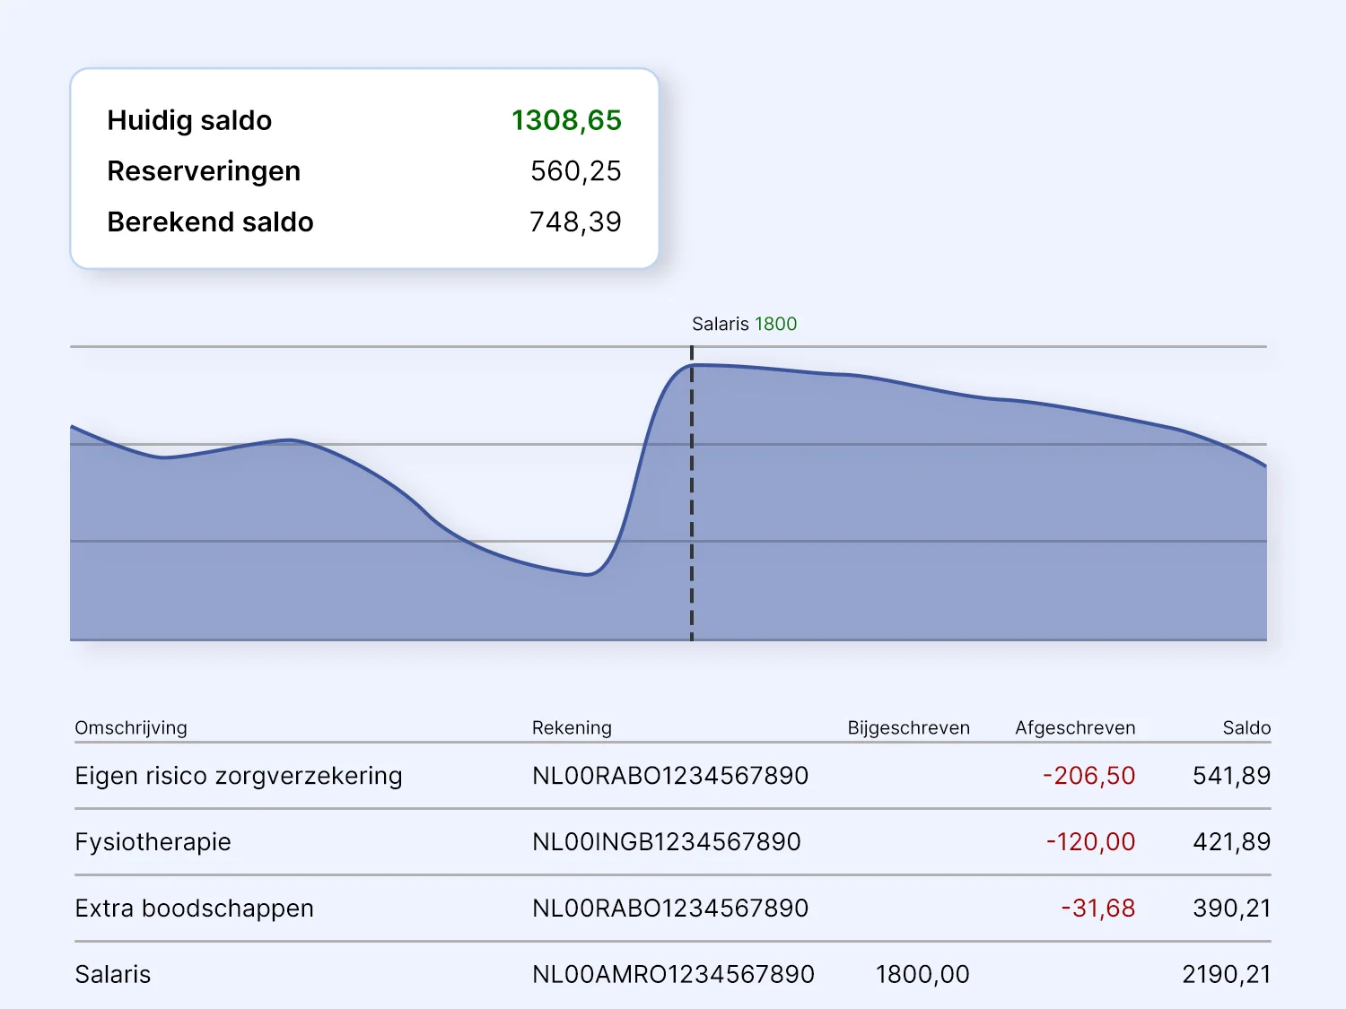Open the Fysiotherapie transaction row
The height and width of the screenshot is (1009, 1346).
coord(153,842)
